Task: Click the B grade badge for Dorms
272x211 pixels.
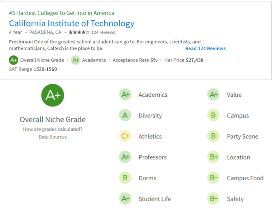Action: (x=125, y=178)
